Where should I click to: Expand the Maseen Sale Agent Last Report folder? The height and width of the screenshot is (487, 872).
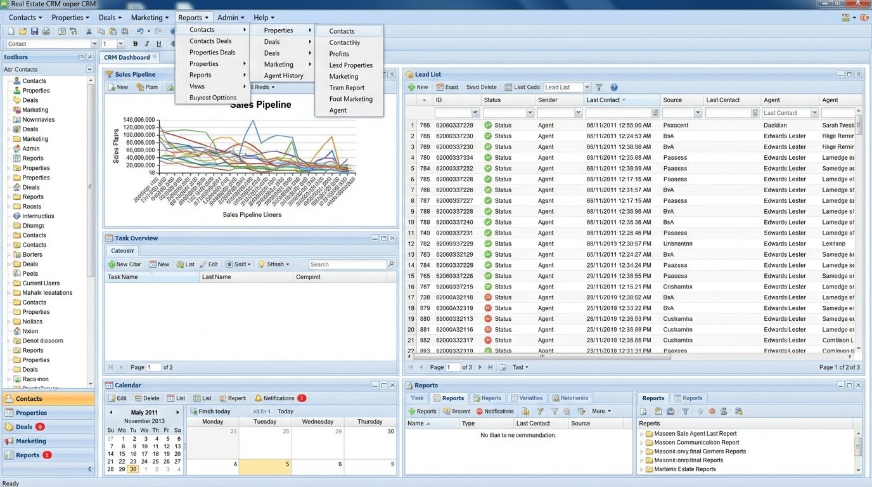[x=642, y=434]
